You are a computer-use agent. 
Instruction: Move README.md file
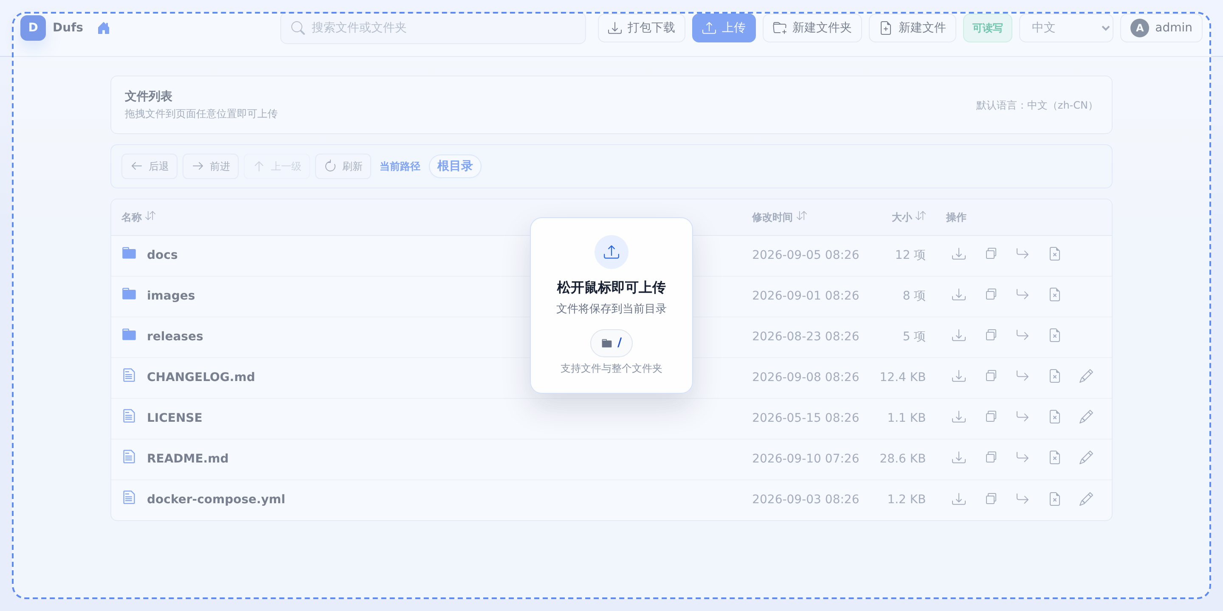point(1022,458)
